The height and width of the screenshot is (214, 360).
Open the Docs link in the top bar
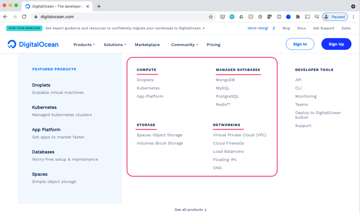301,28
